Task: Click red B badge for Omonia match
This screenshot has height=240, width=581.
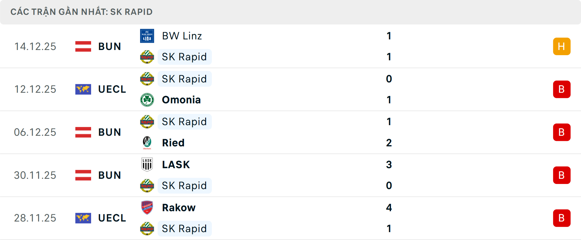Action: tap(562, 89)
